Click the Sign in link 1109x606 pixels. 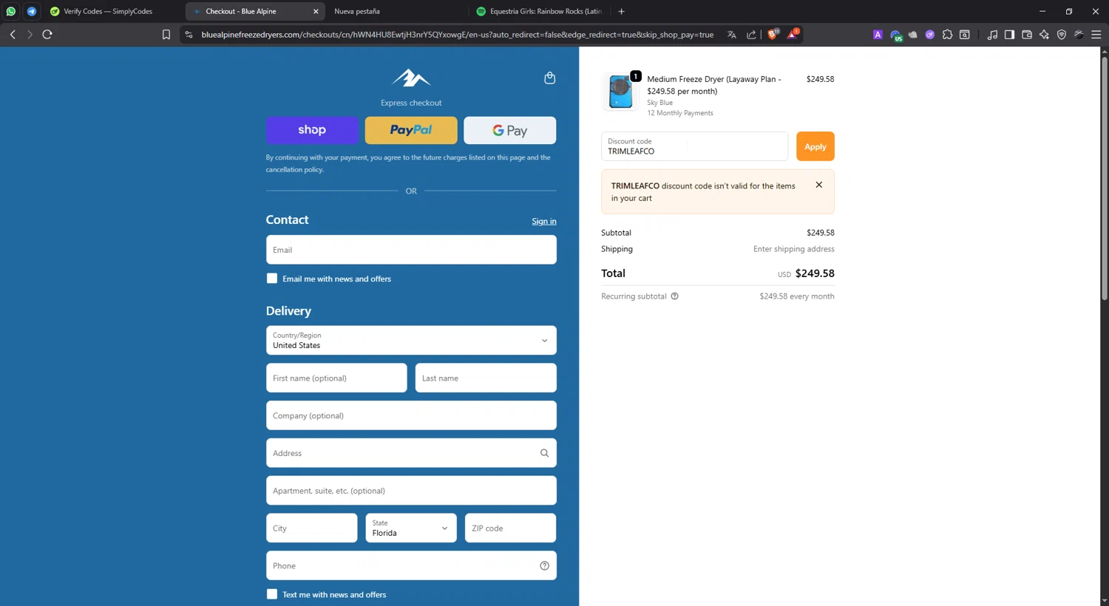pos(544,221)
